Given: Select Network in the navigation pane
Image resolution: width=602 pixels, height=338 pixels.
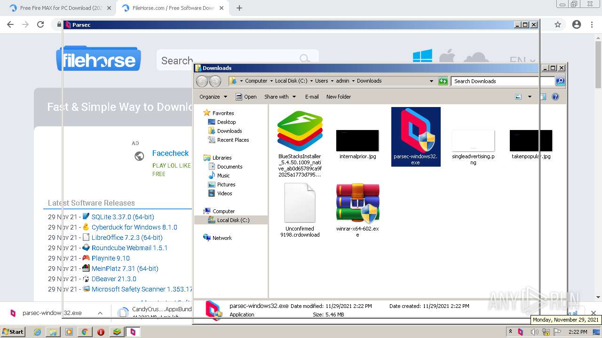Looking at the screenshot, I should [222, 238].
